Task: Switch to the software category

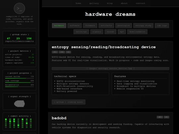Action: [75, 25]
